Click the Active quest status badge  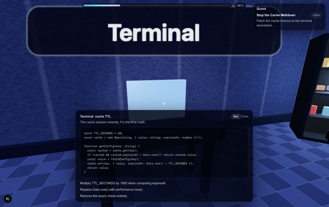click(316, 15)
